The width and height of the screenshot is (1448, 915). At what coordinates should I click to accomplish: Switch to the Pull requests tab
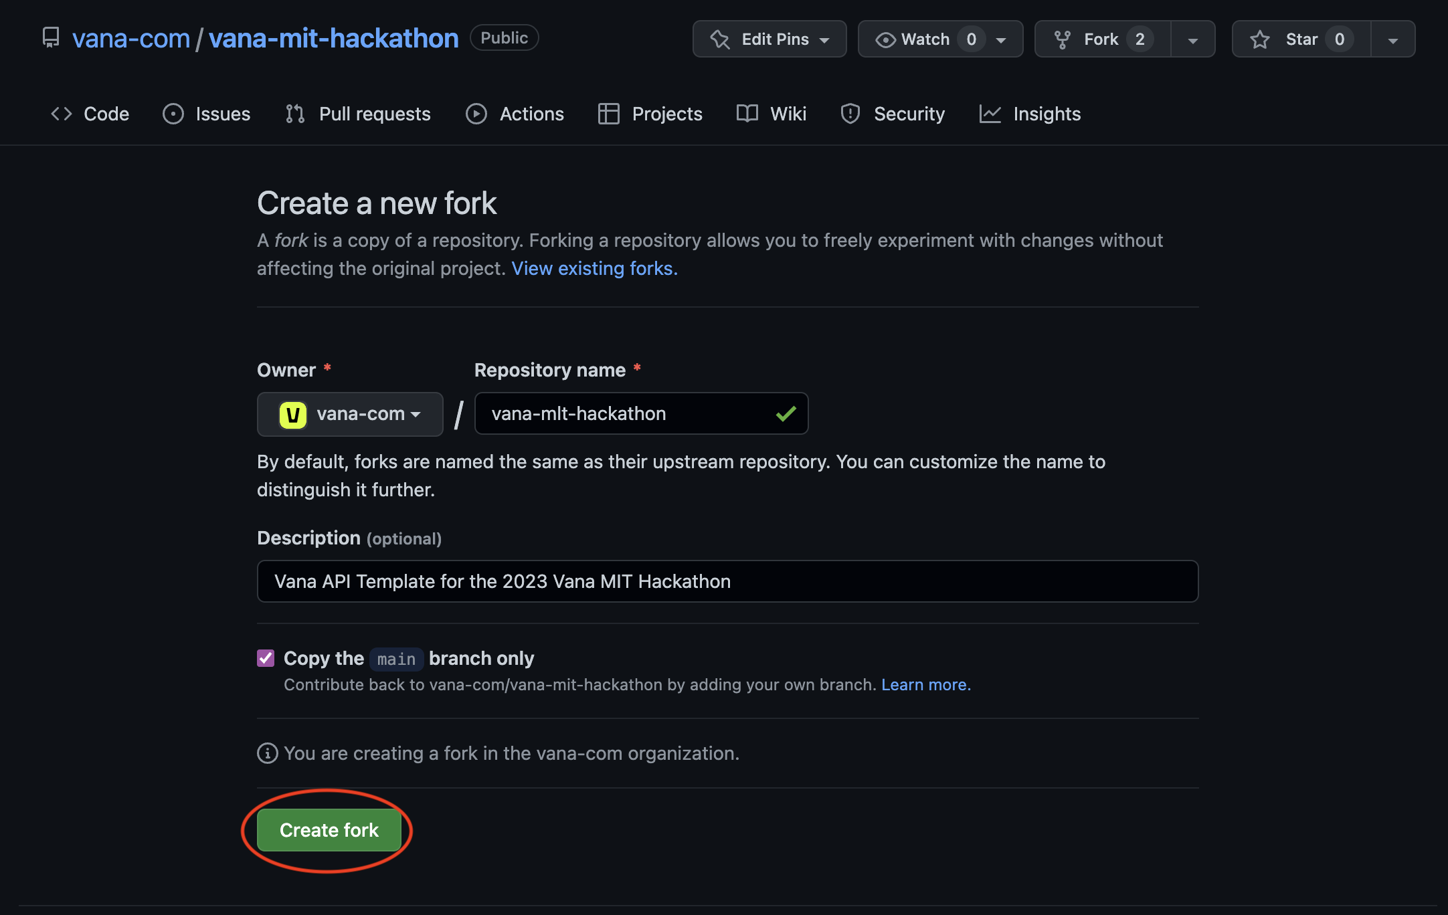359,114
